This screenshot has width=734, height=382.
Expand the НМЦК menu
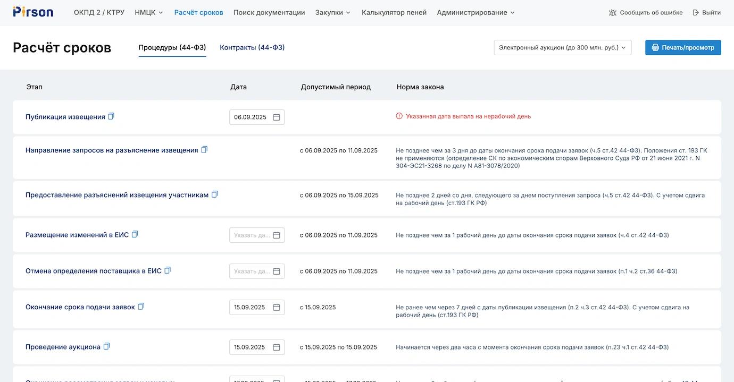(149, 13)
